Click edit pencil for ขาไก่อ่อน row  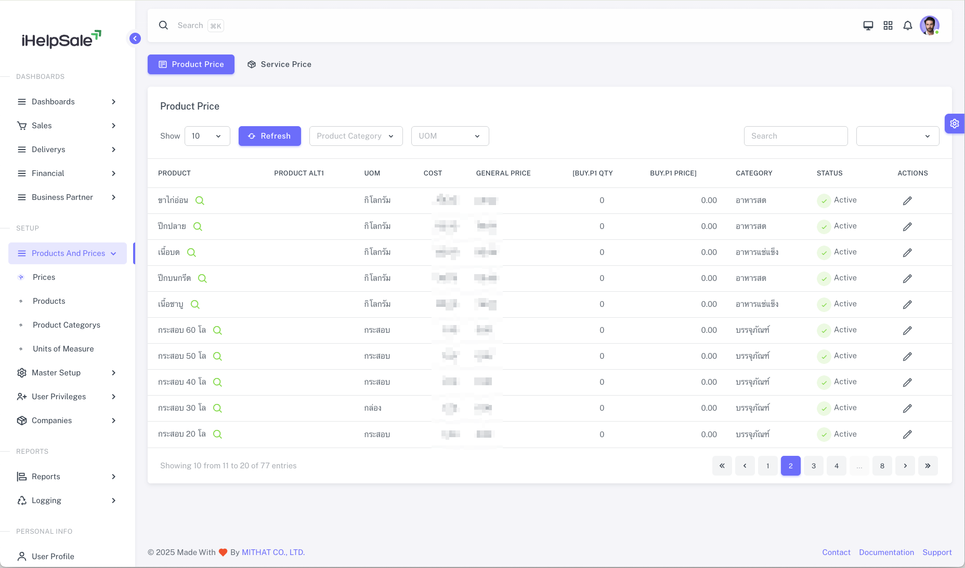[907, 200]
